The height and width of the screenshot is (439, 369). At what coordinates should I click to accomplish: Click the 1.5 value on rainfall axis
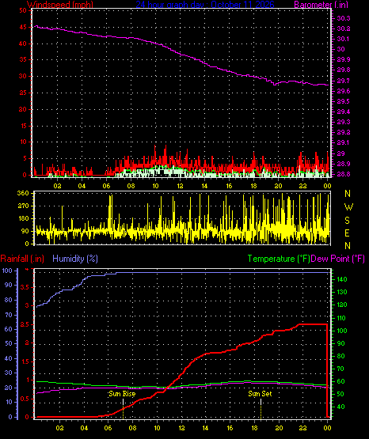[x=25, y=361]
